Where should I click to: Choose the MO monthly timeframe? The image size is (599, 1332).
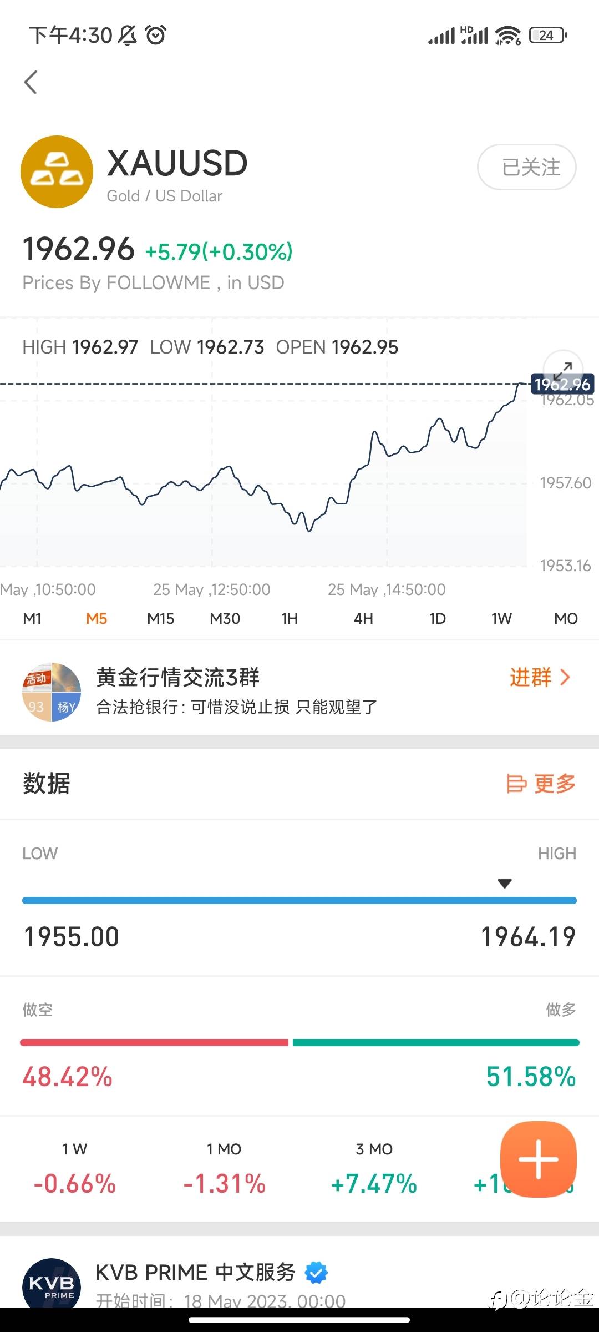[566, 618]
